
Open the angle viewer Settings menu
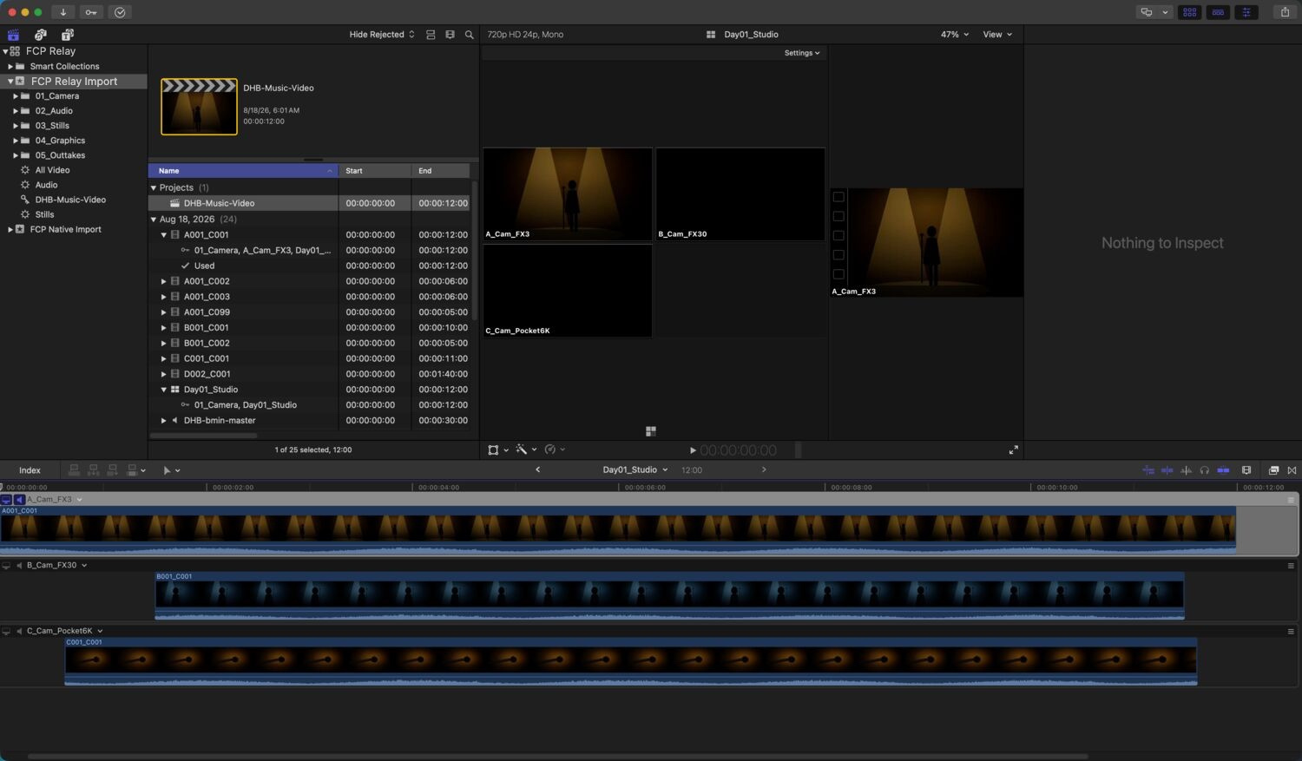802,53
